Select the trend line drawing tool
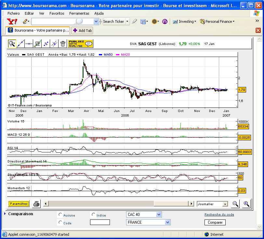Screen dimensions: 264x239 pyautogui.click(x=20, y=43)
